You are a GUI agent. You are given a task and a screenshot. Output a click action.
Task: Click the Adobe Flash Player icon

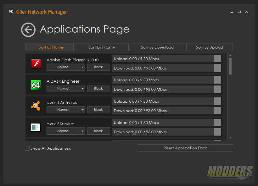tap(36, 63)
